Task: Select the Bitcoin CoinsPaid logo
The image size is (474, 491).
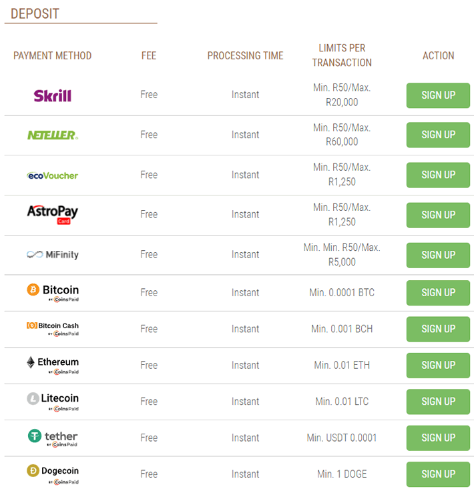Action: [x=53, y=293]
